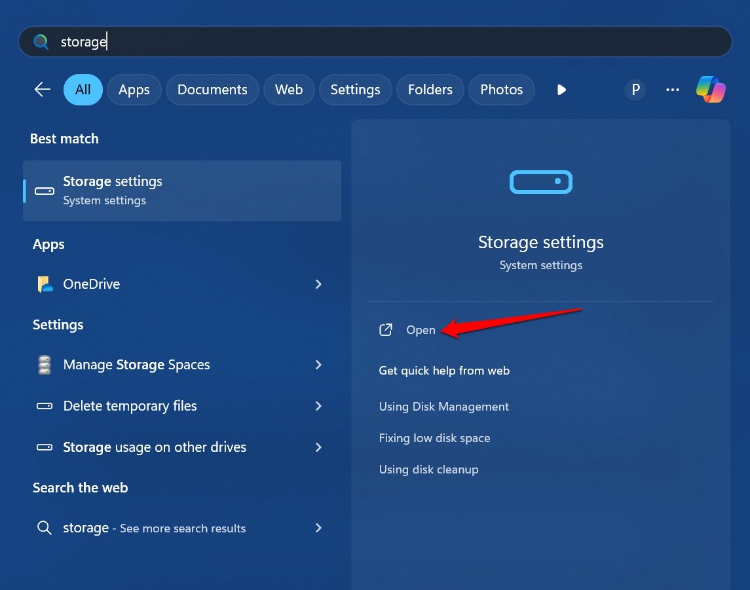Screen dimensions: 750x590
Task: Switch to the Settings filter tab
Action: click(x=356, y=90)
